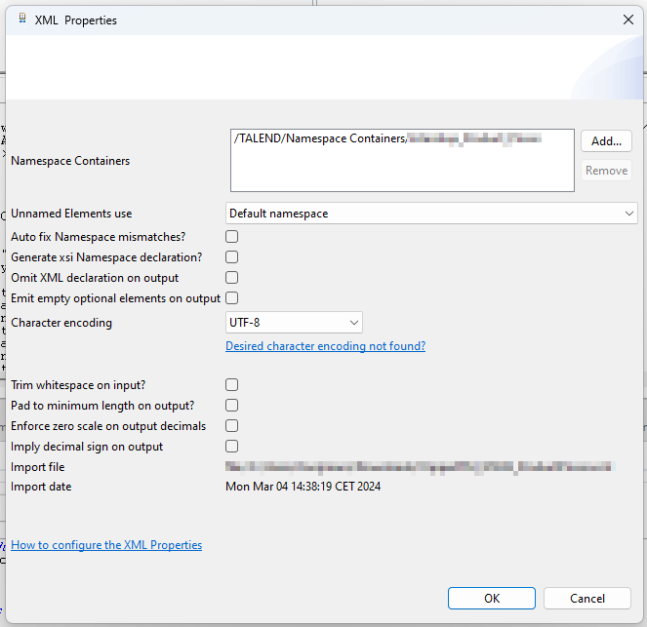Confirm the dialog with OK
Screen dimensions: 647x627
(x=492, y=598)
